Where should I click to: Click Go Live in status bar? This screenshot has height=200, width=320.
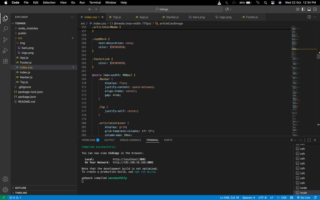point(303,198)
